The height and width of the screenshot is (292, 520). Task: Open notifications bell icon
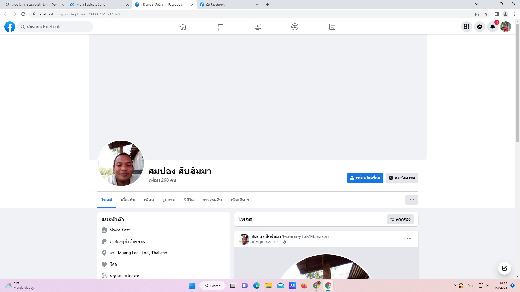[493, 27]
